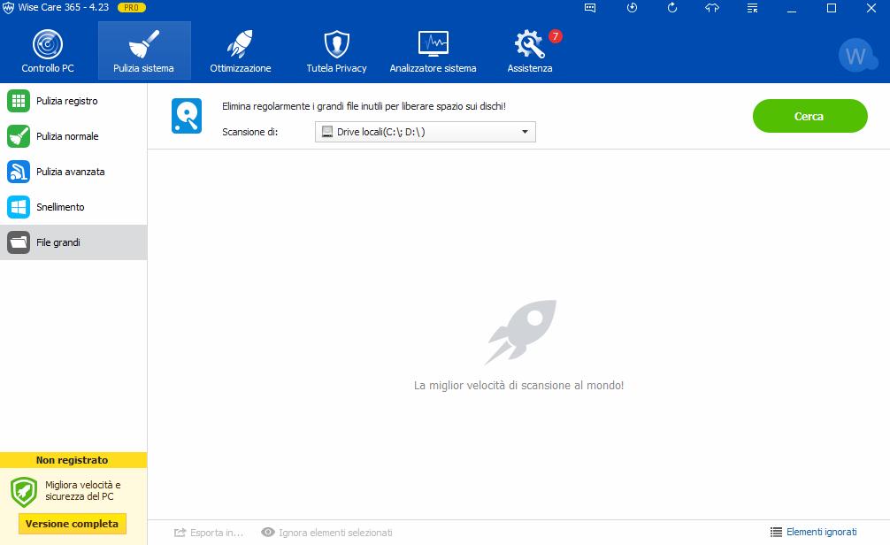Select File grandi in sidebar
This screenshot has height=545, width=890.
[x=73, y=242]
